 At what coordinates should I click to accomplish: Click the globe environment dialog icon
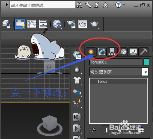78,55
